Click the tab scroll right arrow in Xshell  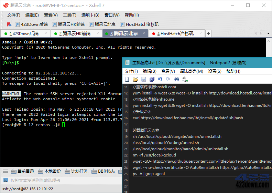coord(261,33)
